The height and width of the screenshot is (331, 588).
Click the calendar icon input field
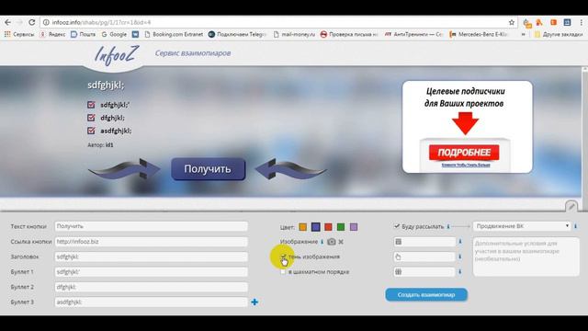pos(424,242)
